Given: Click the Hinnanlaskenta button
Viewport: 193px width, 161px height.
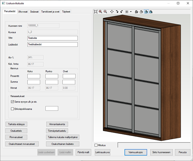Looking at the screenshot, I should point(57,124).
